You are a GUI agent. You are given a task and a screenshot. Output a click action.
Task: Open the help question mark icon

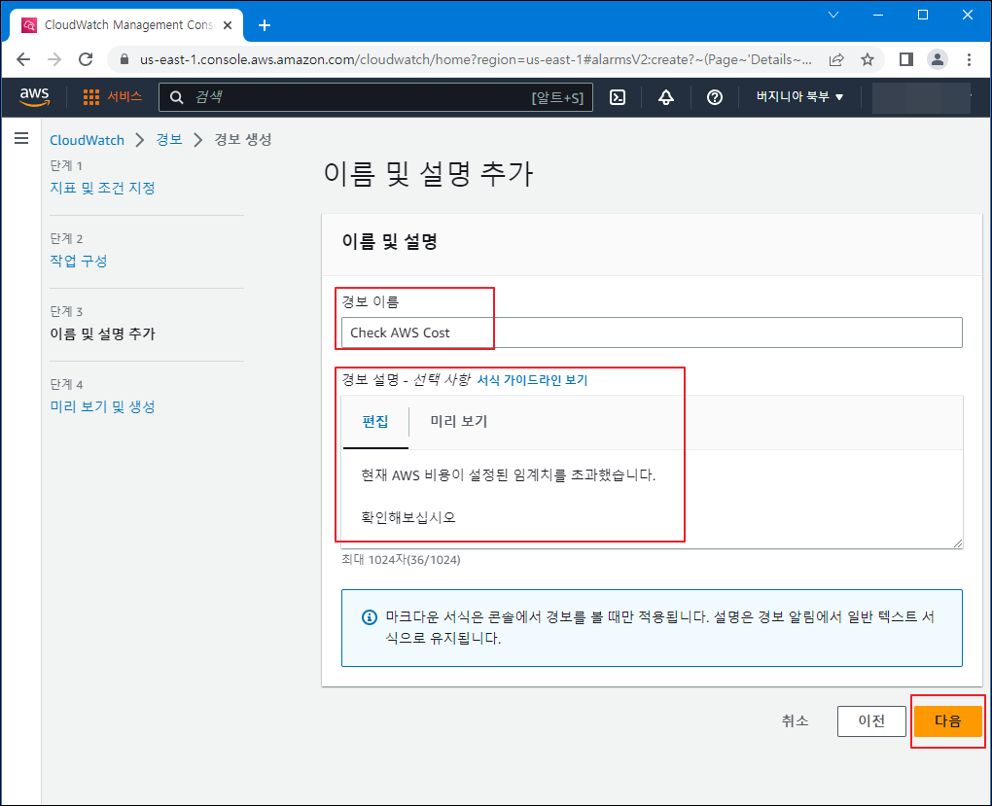[x=715, y=97]
